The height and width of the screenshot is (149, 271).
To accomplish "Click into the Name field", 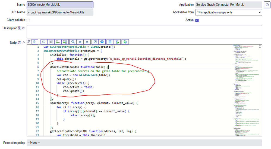I will [60, 5].
